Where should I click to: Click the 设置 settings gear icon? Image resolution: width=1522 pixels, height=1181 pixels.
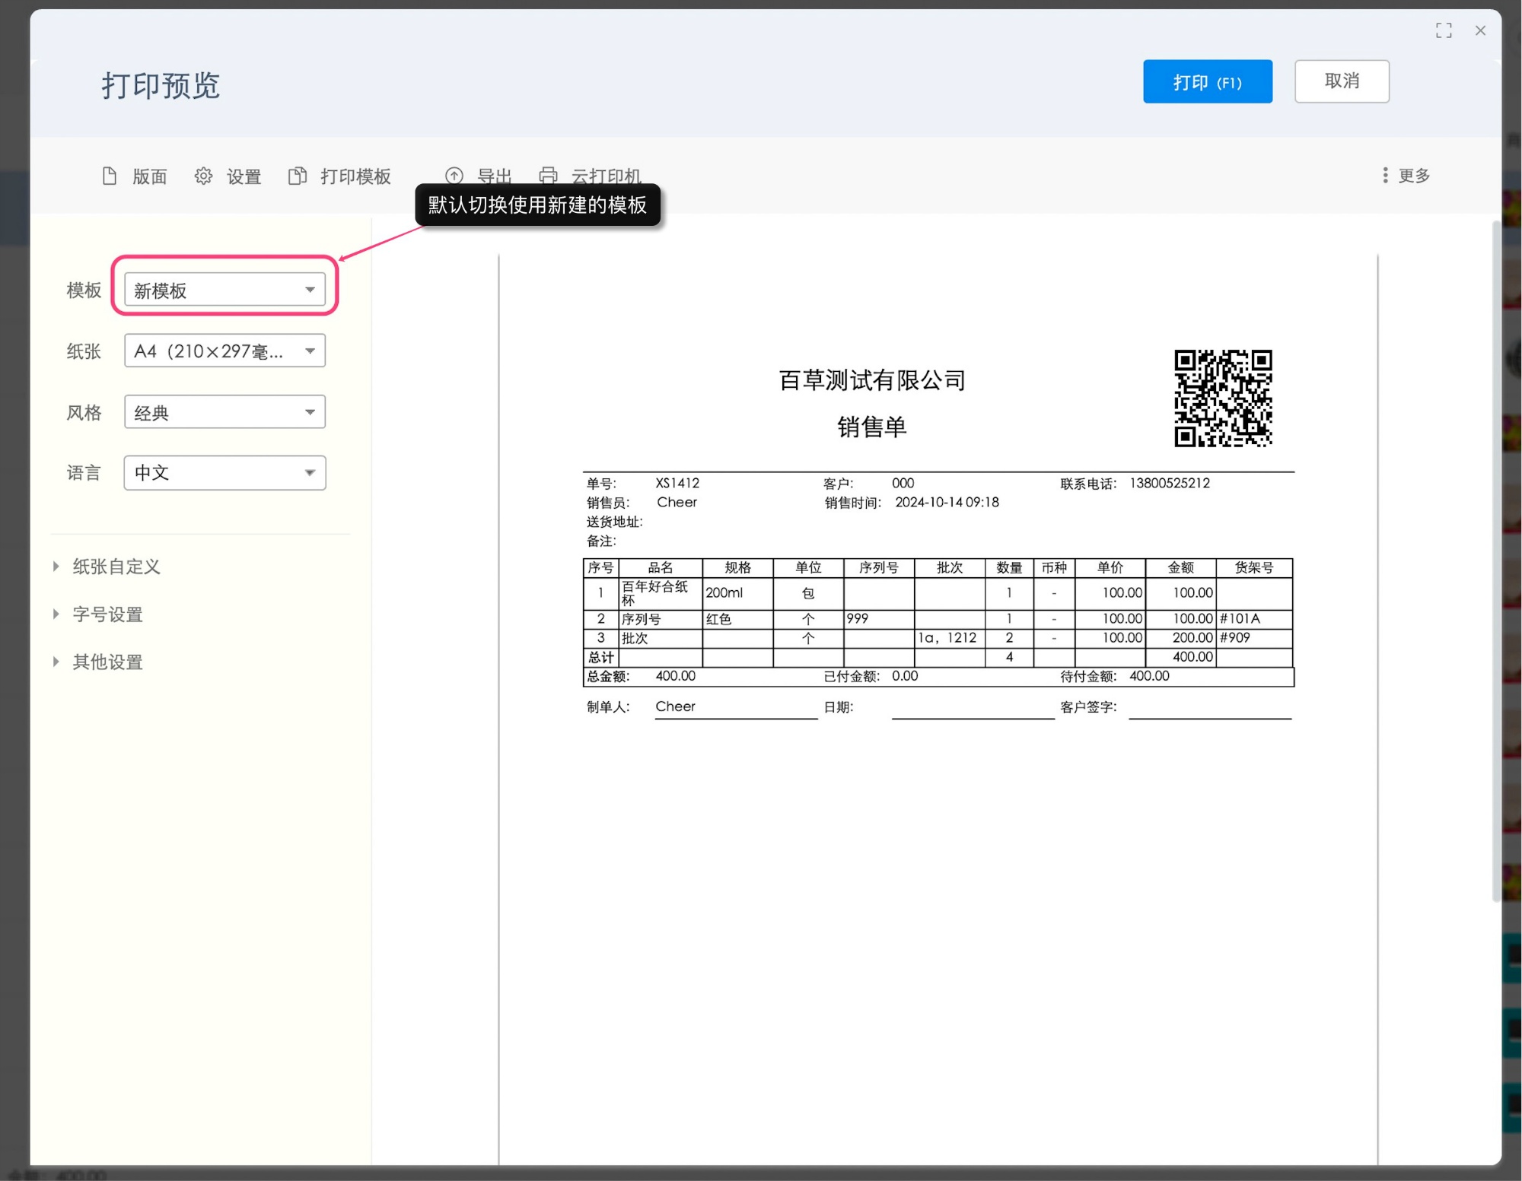[227, 176]
